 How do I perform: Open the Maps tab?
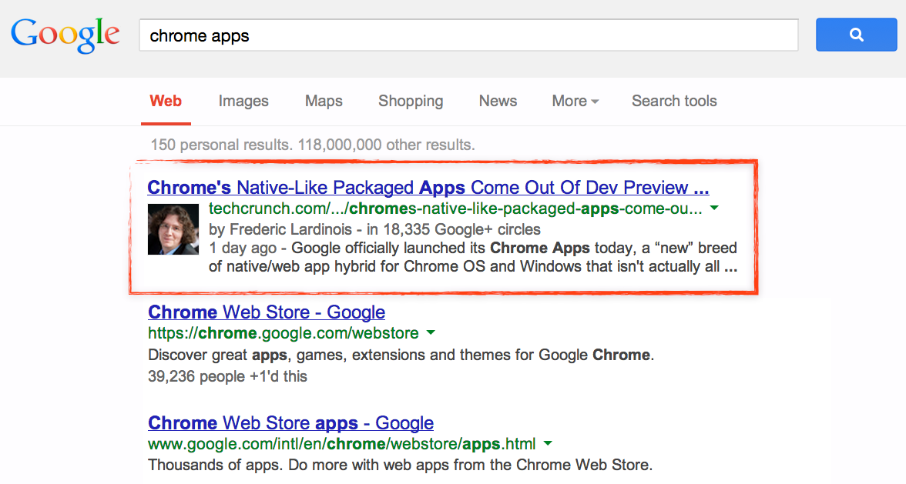coord(324,101)
